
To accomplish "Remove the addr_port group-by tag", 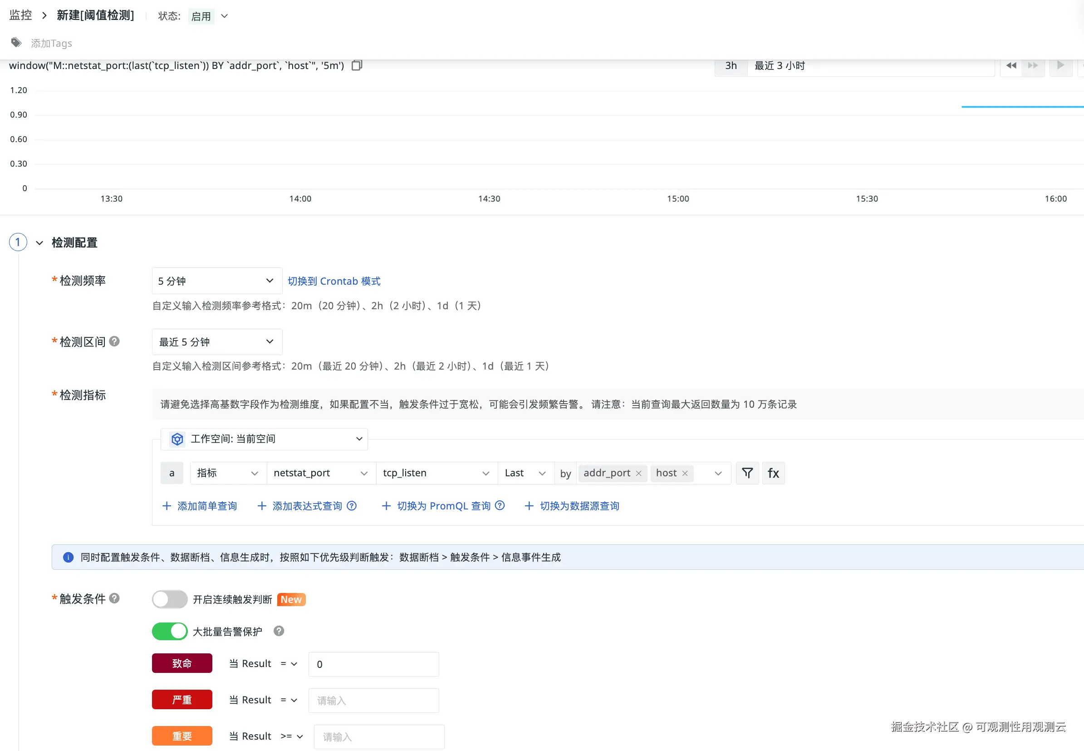I will tap(638, 474).
